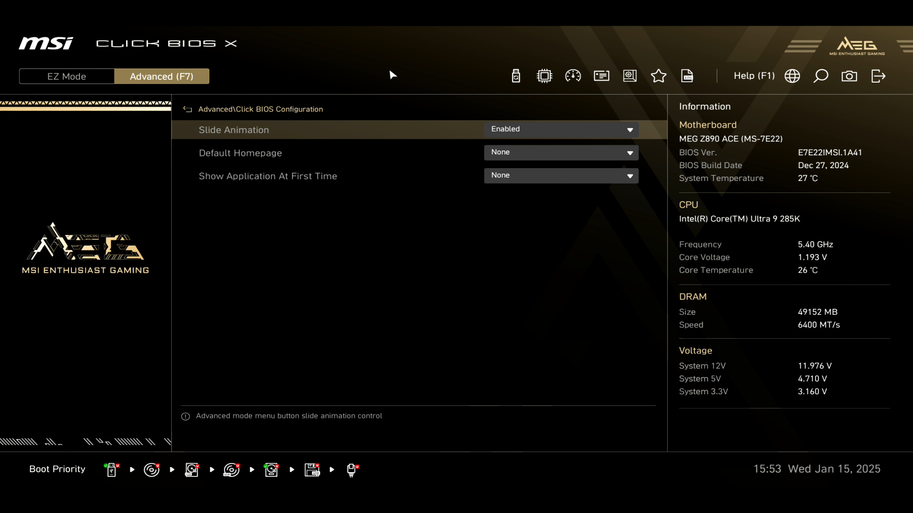
Task: Select USB floppy boot priority icon
Action: (x=312, y=470)
